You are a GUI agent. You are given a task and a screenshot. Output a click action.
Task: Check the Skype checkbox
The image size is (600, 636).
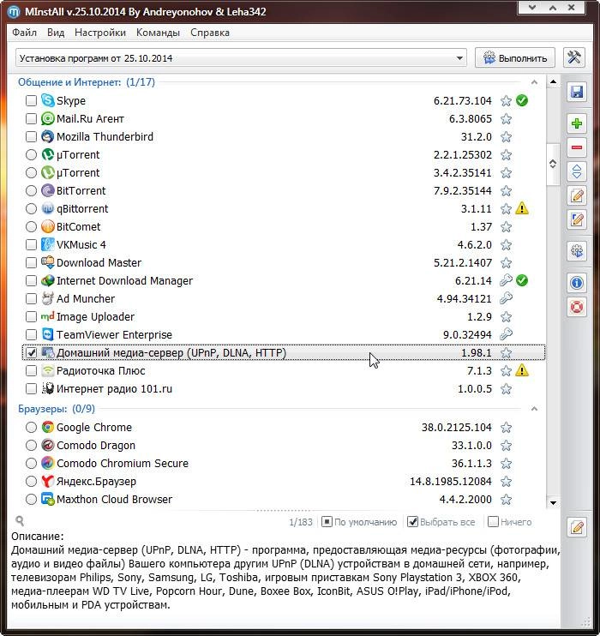pos(31,100)
